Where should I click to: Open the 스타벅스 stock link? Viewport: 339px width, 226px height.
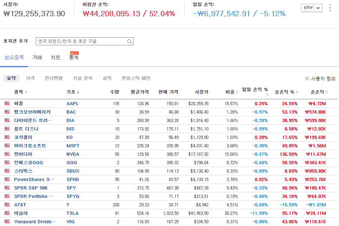click(x=23, y=171)
